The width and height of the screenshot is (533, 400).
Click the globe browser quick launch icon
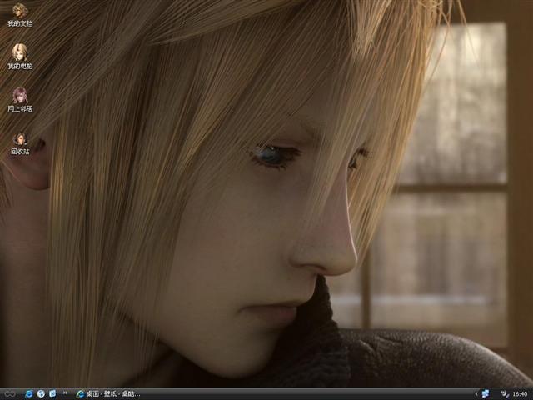pyautogui.click(x=41, y=394)
